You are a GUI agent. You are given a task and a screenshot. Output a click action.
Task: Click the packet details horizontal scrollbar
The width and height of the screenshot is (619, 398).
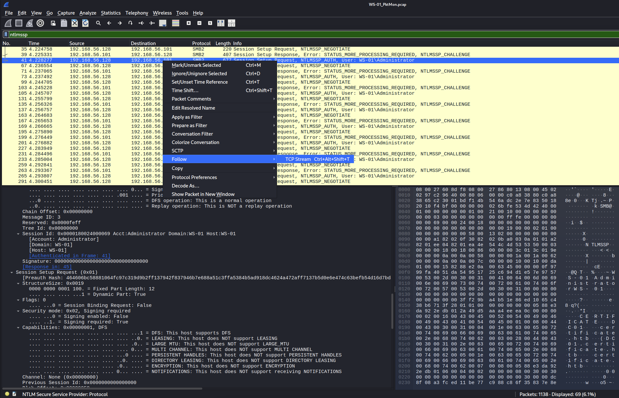pyautogui.click(x=102, y=388)
